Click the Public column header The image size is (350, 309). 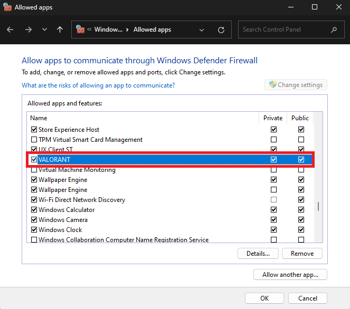point(300,118)
